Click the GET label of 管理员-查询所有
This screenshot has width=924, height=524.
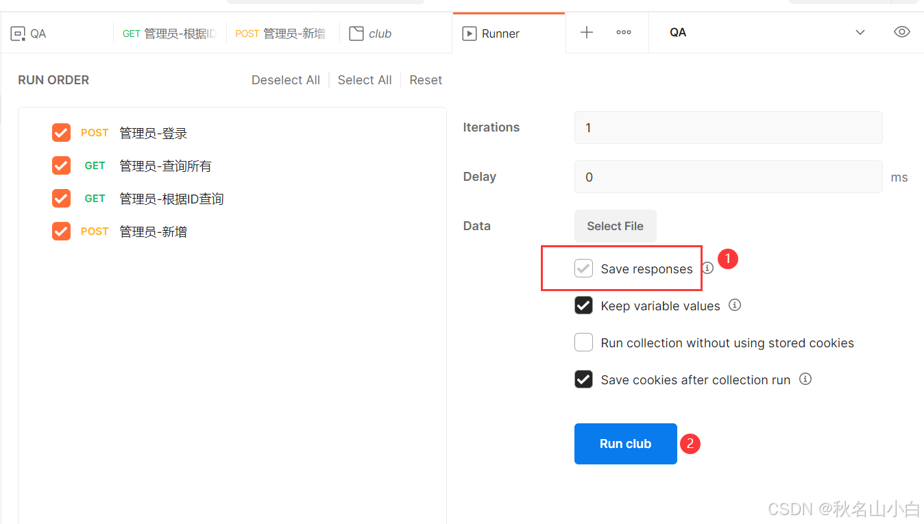coord(95,166)
